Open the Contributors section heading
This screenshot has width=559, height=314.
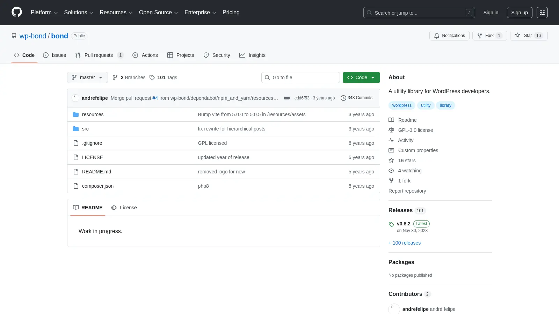pyautogui.click(x=405, y=294)
